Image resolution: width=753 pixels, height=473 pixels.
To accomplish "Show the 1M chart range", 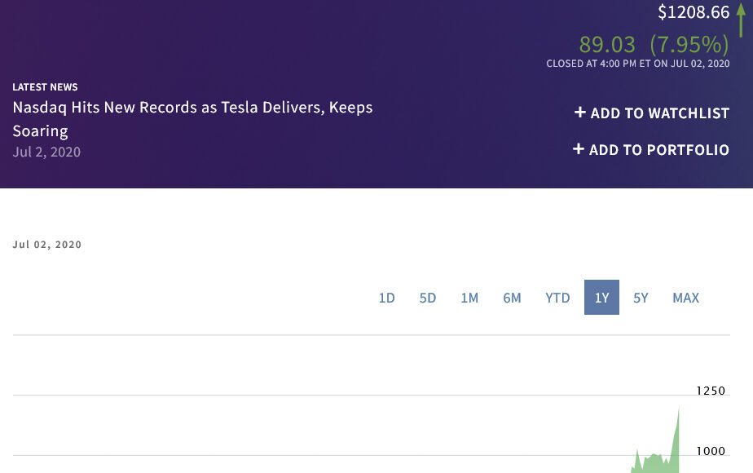I will click(469, 298).
